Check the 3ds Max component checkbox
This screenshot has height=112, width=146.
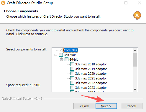pyautogui.click(x=61, y=55)
